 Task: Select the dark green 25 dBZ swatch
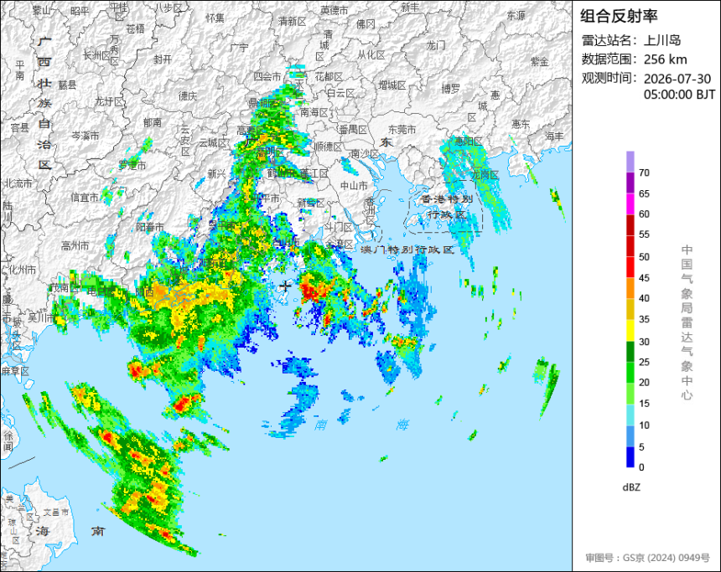coord(630,351)
